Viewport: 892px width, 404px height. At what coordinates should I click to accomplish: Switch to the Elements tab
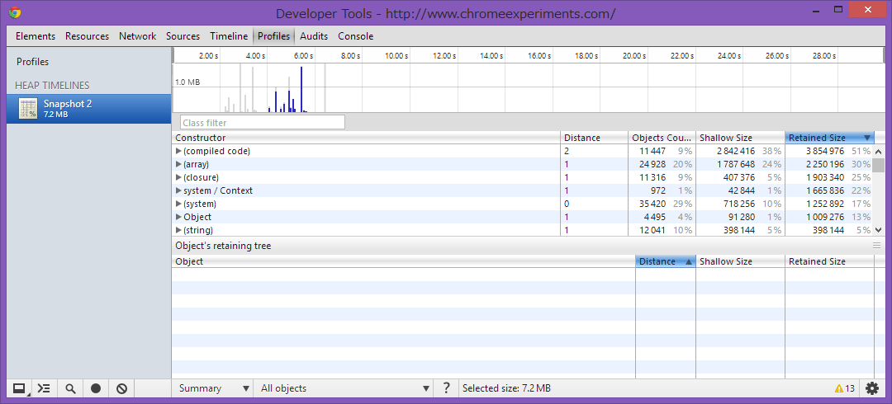[x=36, y=35]
